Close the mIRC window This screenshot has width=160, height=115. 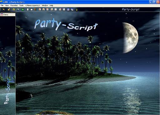pos(158,2)
